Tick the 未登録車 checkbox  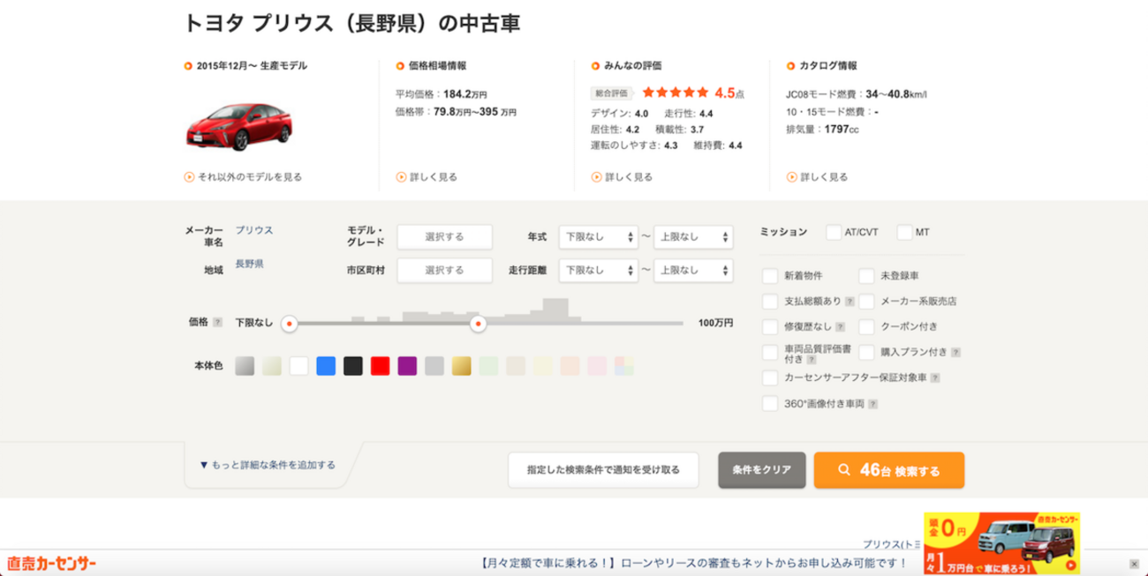tap(866, 276)
